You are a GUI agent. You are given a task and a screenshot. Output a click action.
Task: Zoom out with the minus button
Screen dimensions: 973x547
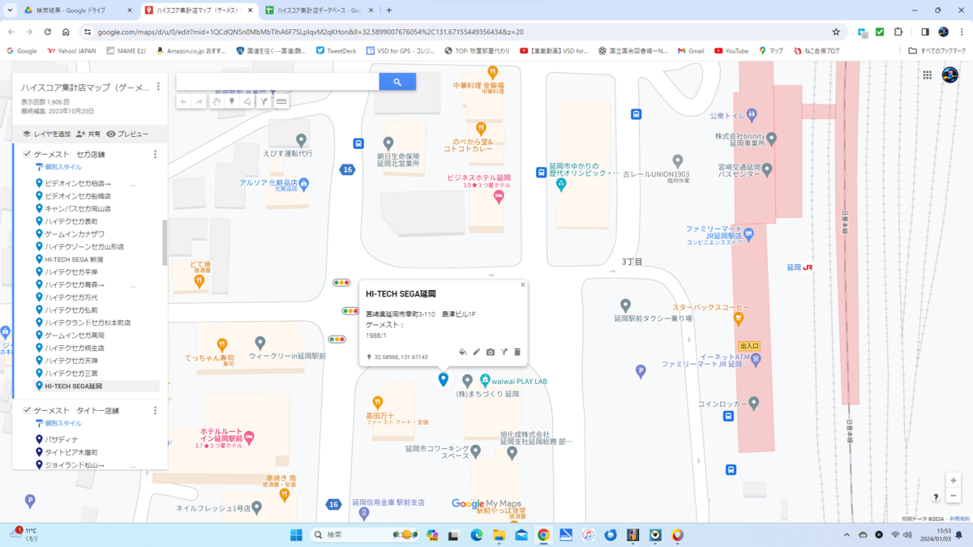click(x=954, y=496)
